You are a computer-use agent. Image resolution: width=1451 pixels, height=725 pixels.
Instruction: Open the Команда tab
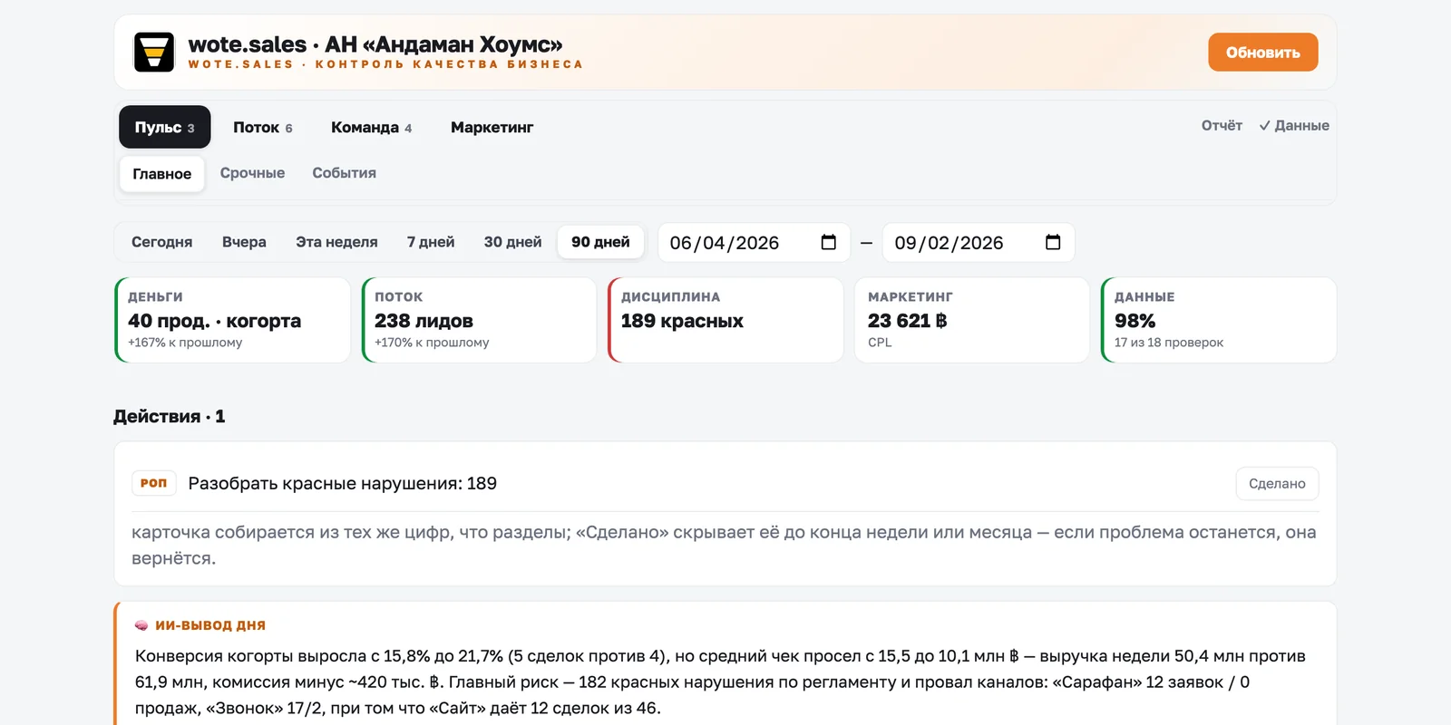[x=371, y=127]
